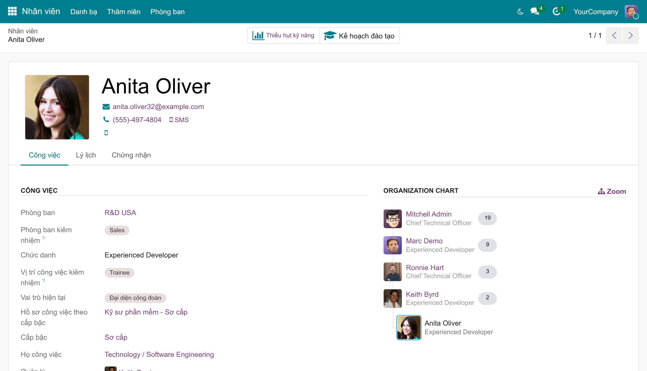
Task: Open Technology / Software Engineering link
Action: (x=159, y=354)
